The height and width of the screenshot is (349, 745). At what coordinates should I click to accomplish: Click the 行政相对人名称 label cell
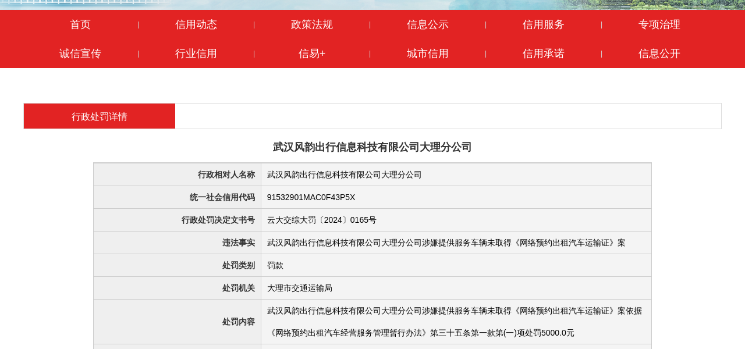pyautogui.click(x=178, y=174)
